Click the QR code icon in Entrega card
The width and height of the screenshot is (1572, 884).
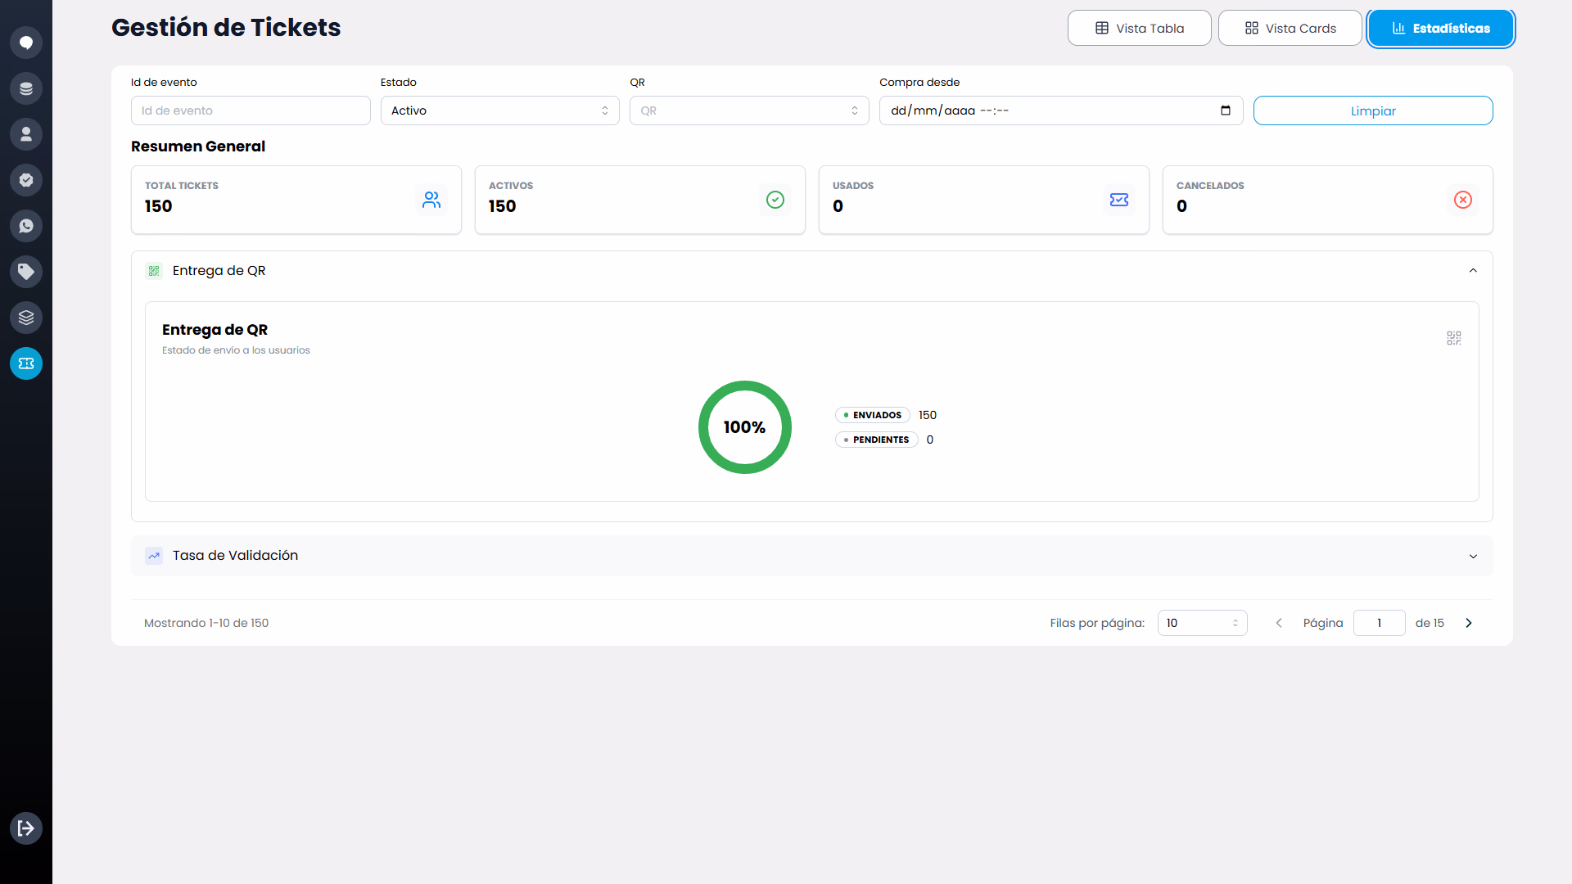1454,338
